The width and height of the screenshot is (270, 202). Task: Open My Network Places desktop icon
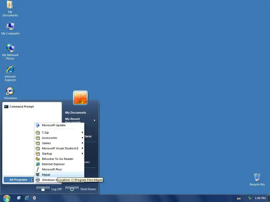pos(10,52)
